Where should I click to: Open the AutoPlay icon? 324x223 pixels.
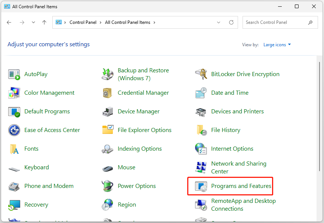[x=14, y=74]
